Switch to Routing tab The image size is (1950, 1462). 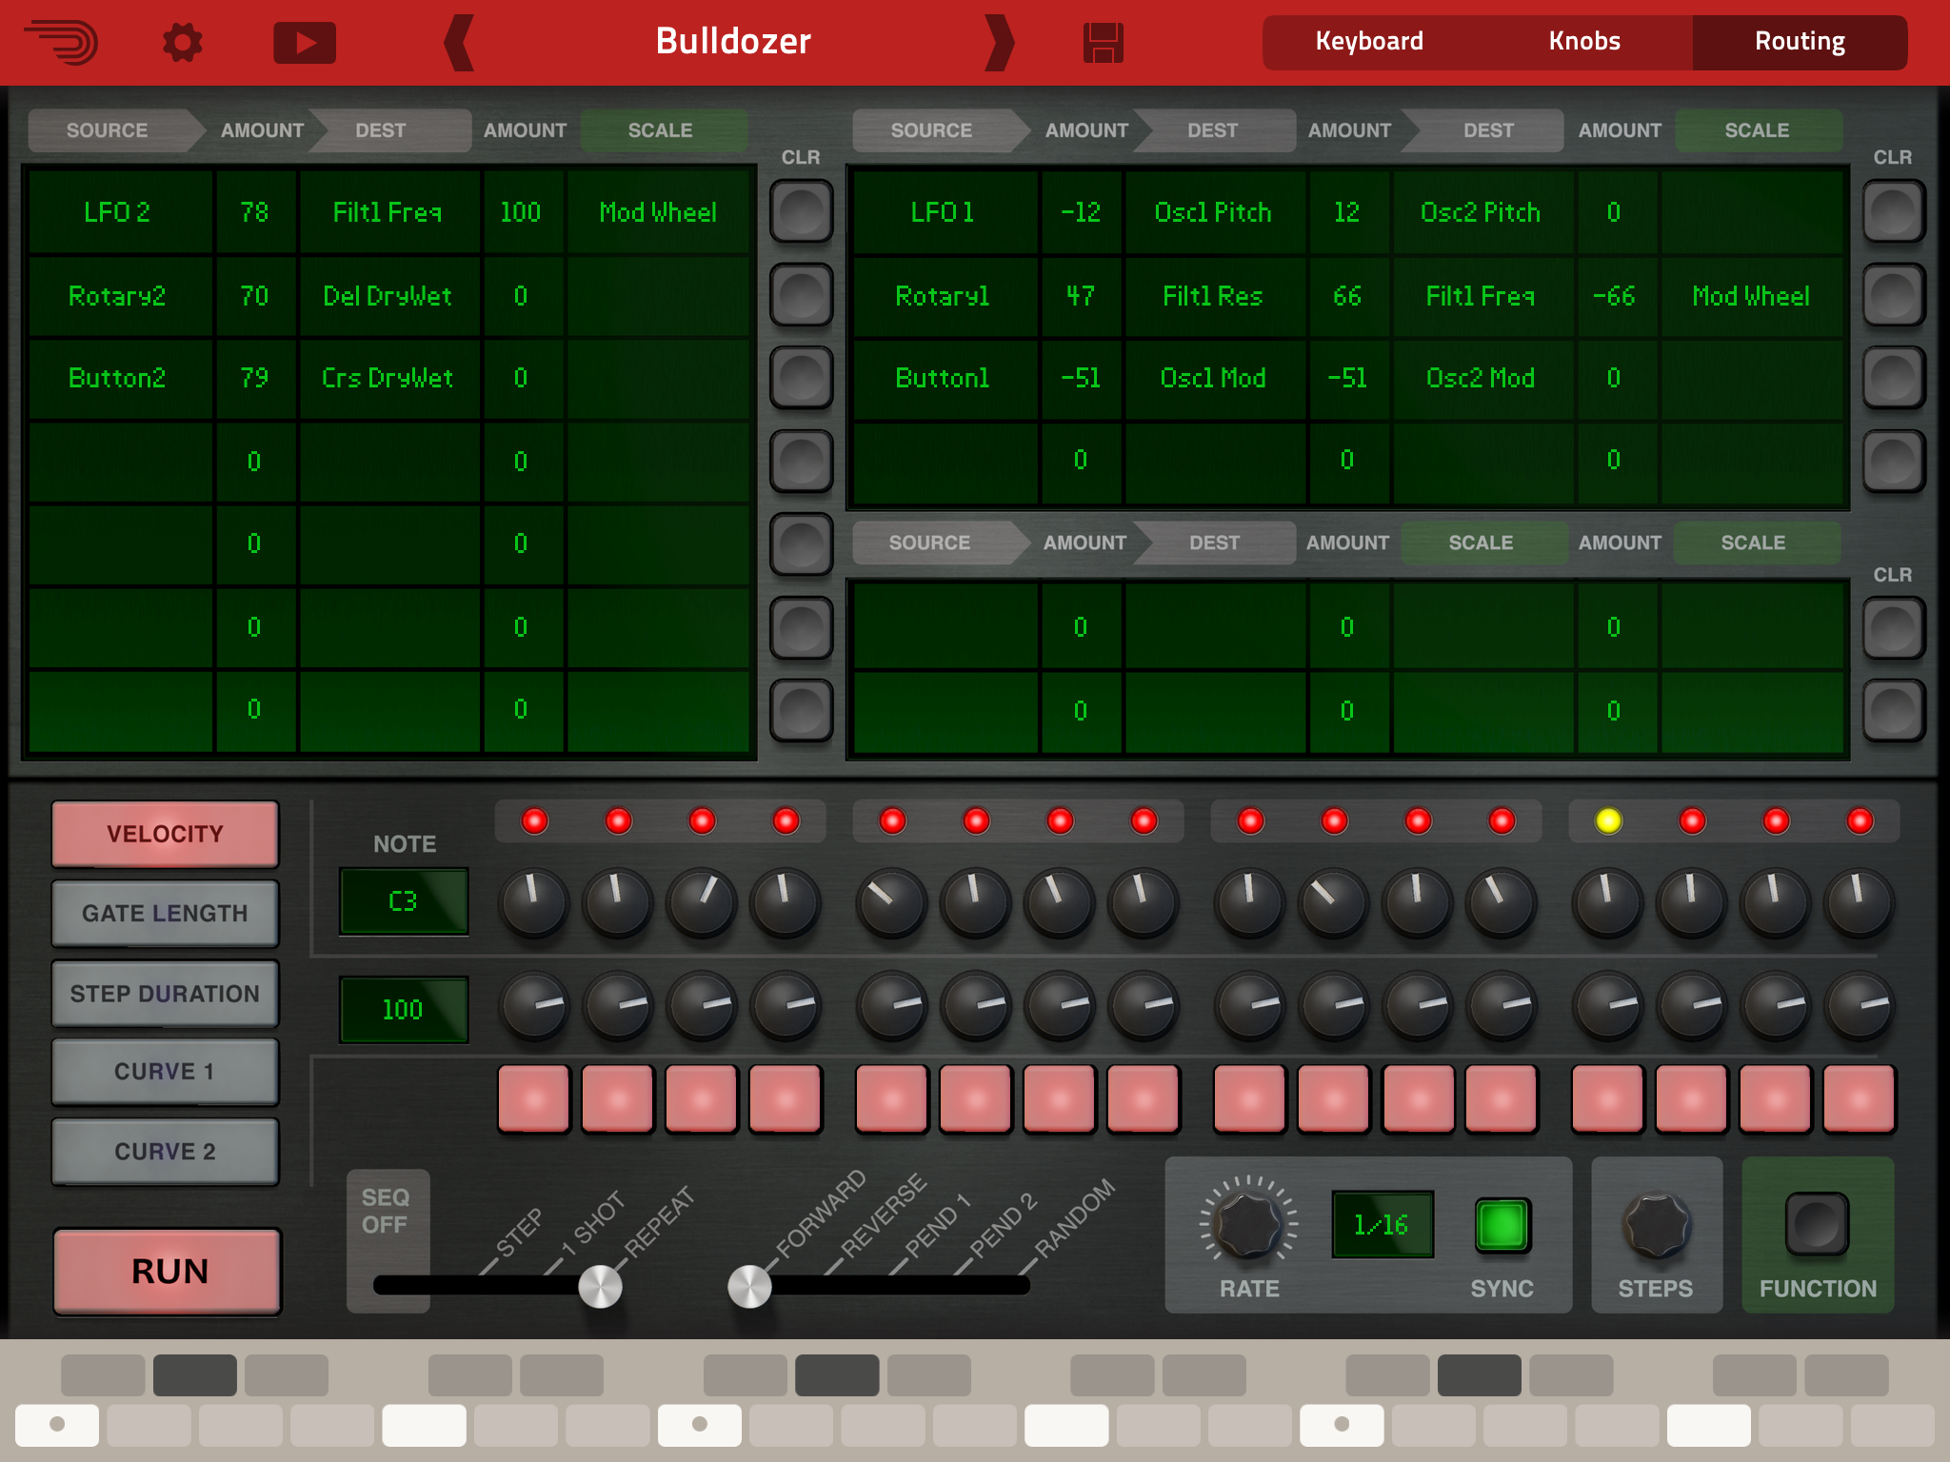[1800, 42]
